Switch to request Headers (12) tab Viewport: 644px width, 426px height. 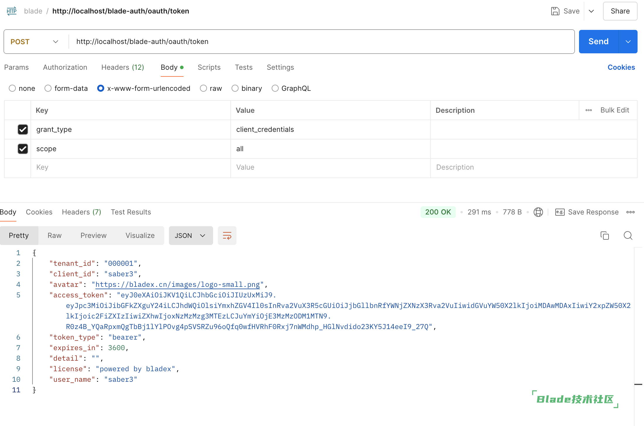pyautogui.click(x=123, y=67)
